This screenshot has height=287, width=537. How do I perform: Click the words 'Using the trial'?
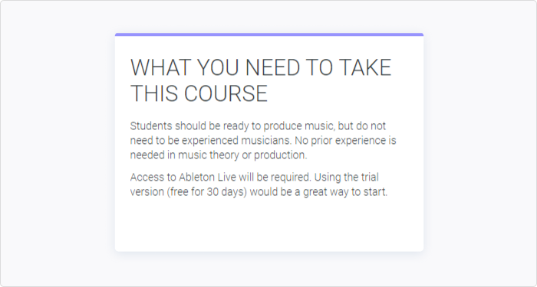pyautogui.click(x=347, y=178)
